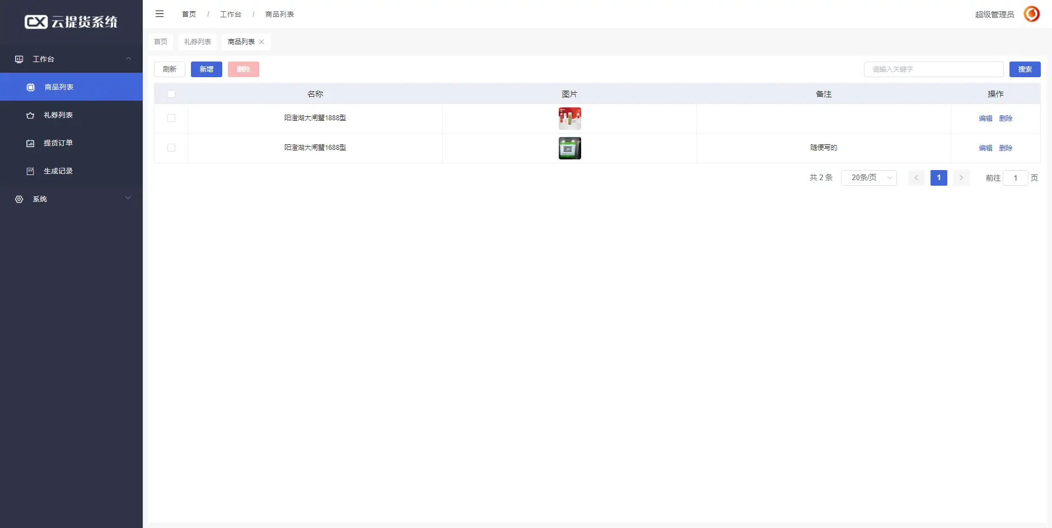1052x528 pixels.
Task: Click the 商品列表 breadcrumb text
Action: click(279, 14)
